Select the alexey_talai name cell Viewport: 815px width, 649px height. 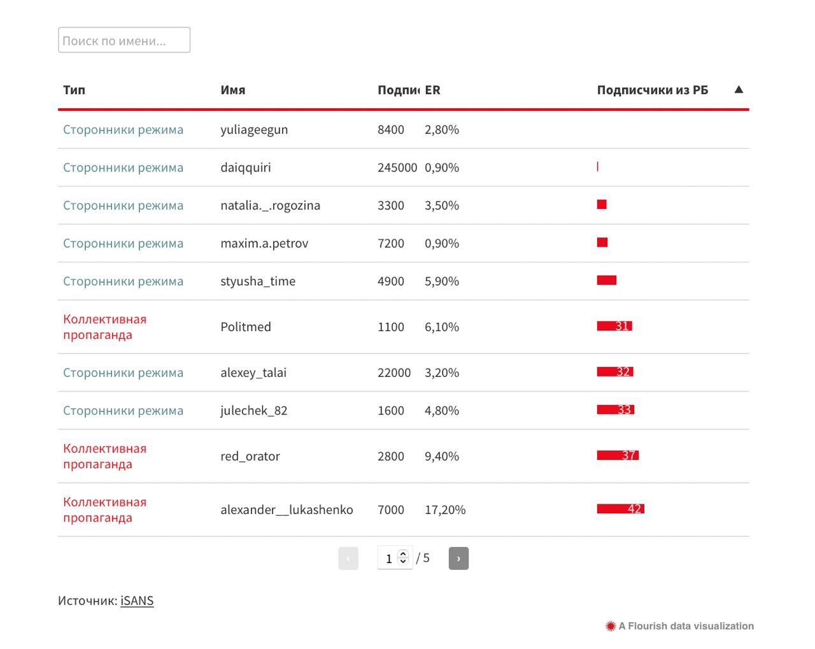point(253,373)
